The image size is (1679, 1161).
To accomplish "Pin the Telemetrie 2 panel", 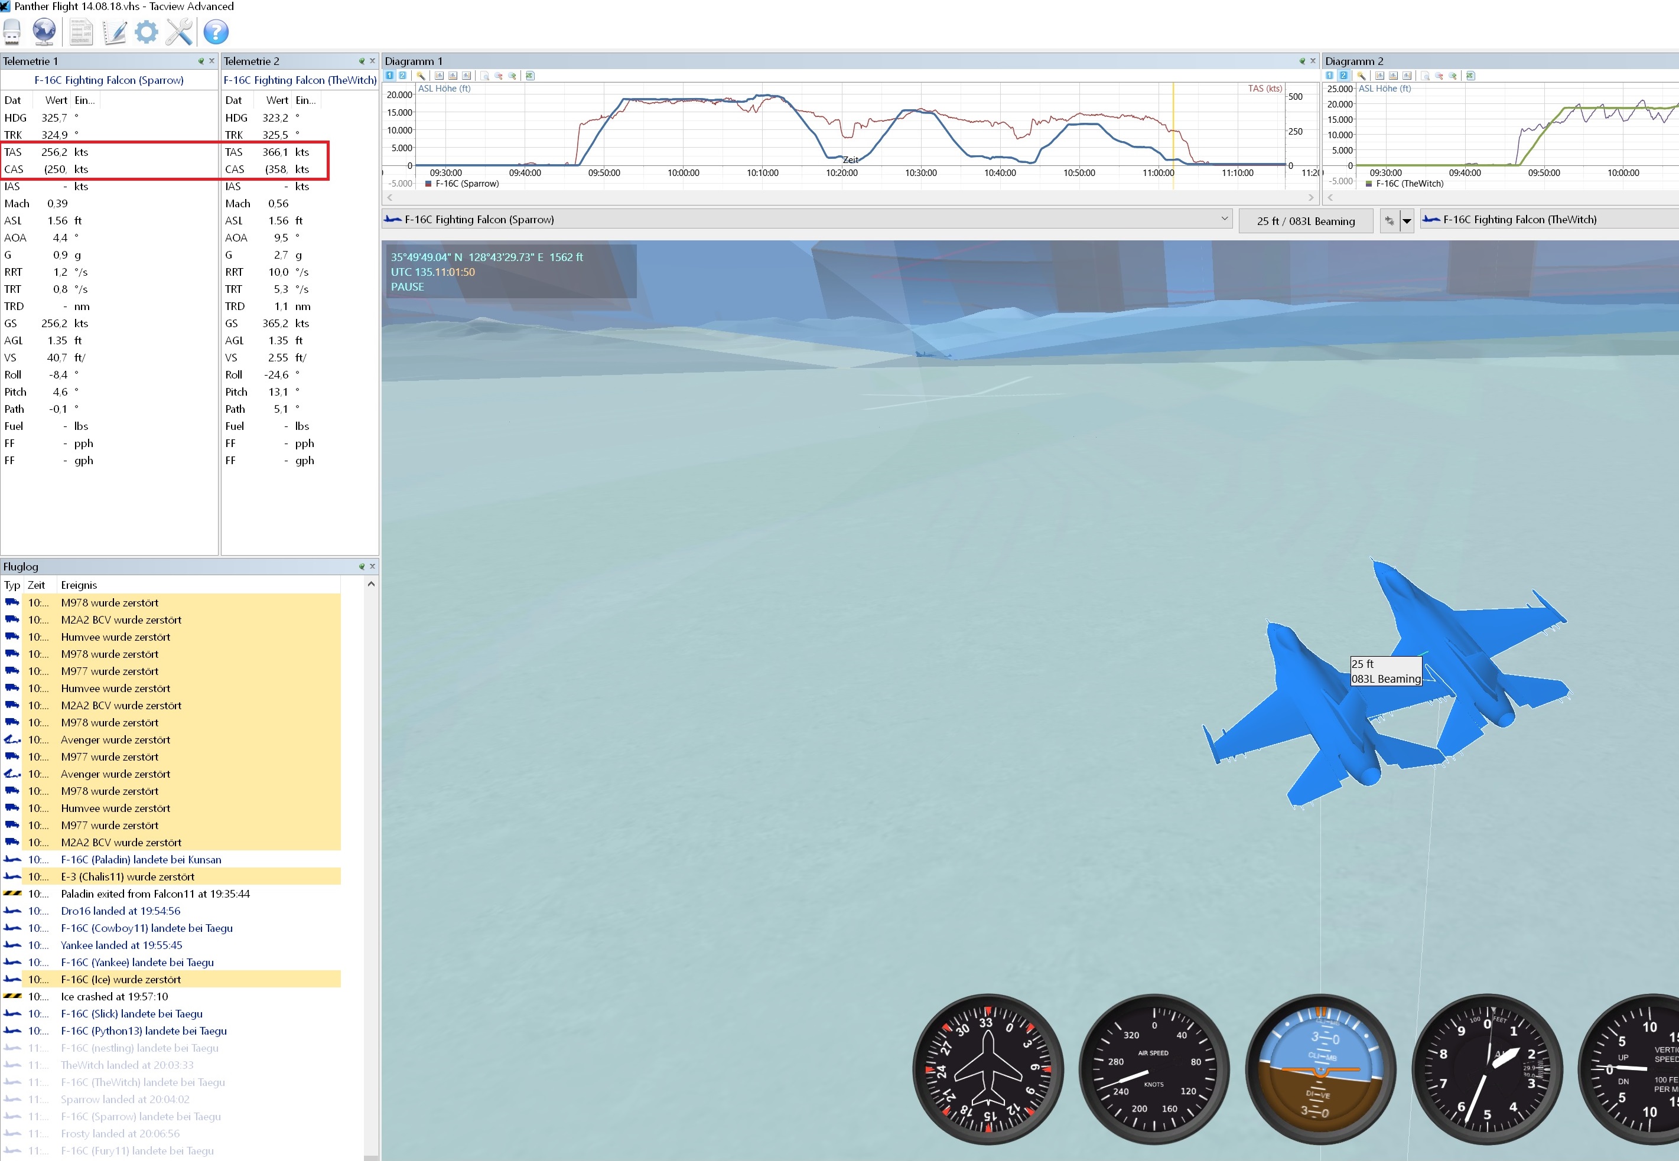I will [362, 61].
